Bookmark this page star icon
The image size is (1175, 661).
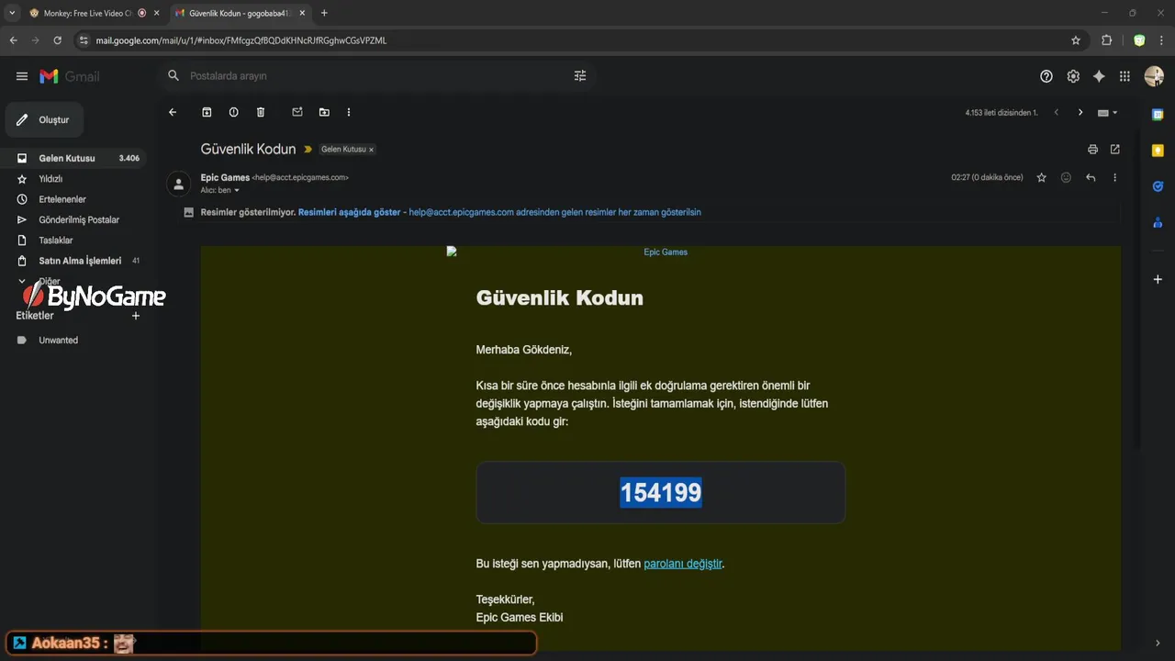tap(1076, 40)
